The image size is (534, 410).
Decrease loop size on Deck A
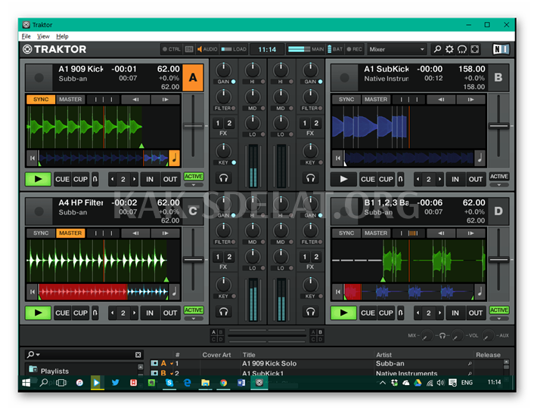coord(113,179)
